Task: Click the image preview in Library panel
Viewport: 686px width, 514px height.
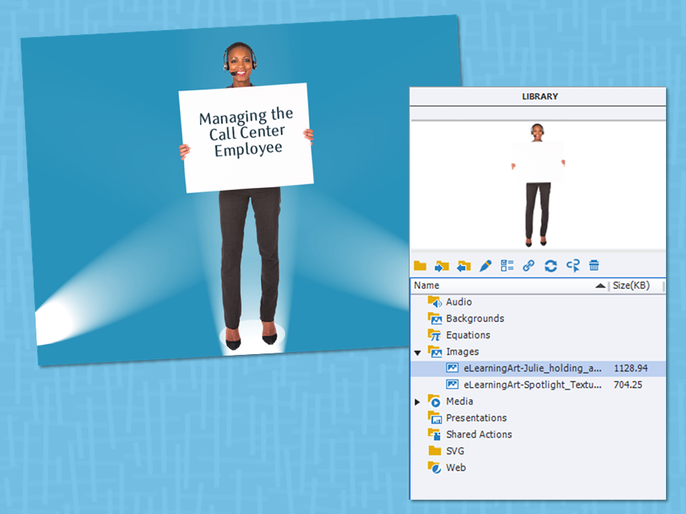Action: tap(537, 186)
